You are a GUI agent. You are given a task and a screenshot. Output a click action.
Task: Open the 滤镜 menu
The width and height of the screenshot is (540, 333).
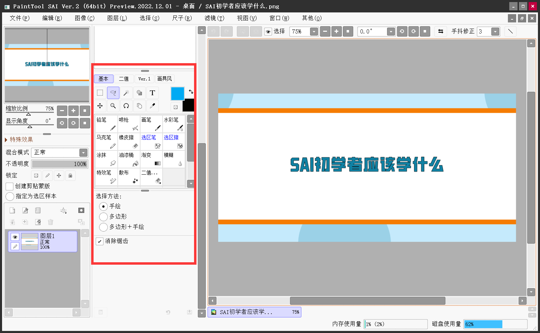point(214,18)
